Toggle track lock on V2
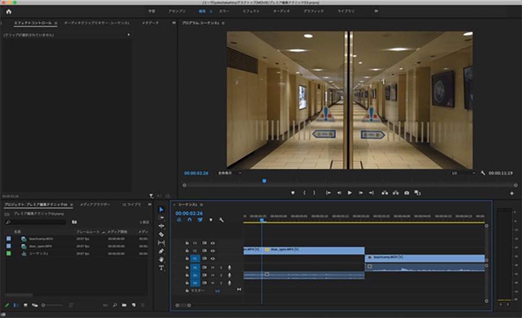 187,251
